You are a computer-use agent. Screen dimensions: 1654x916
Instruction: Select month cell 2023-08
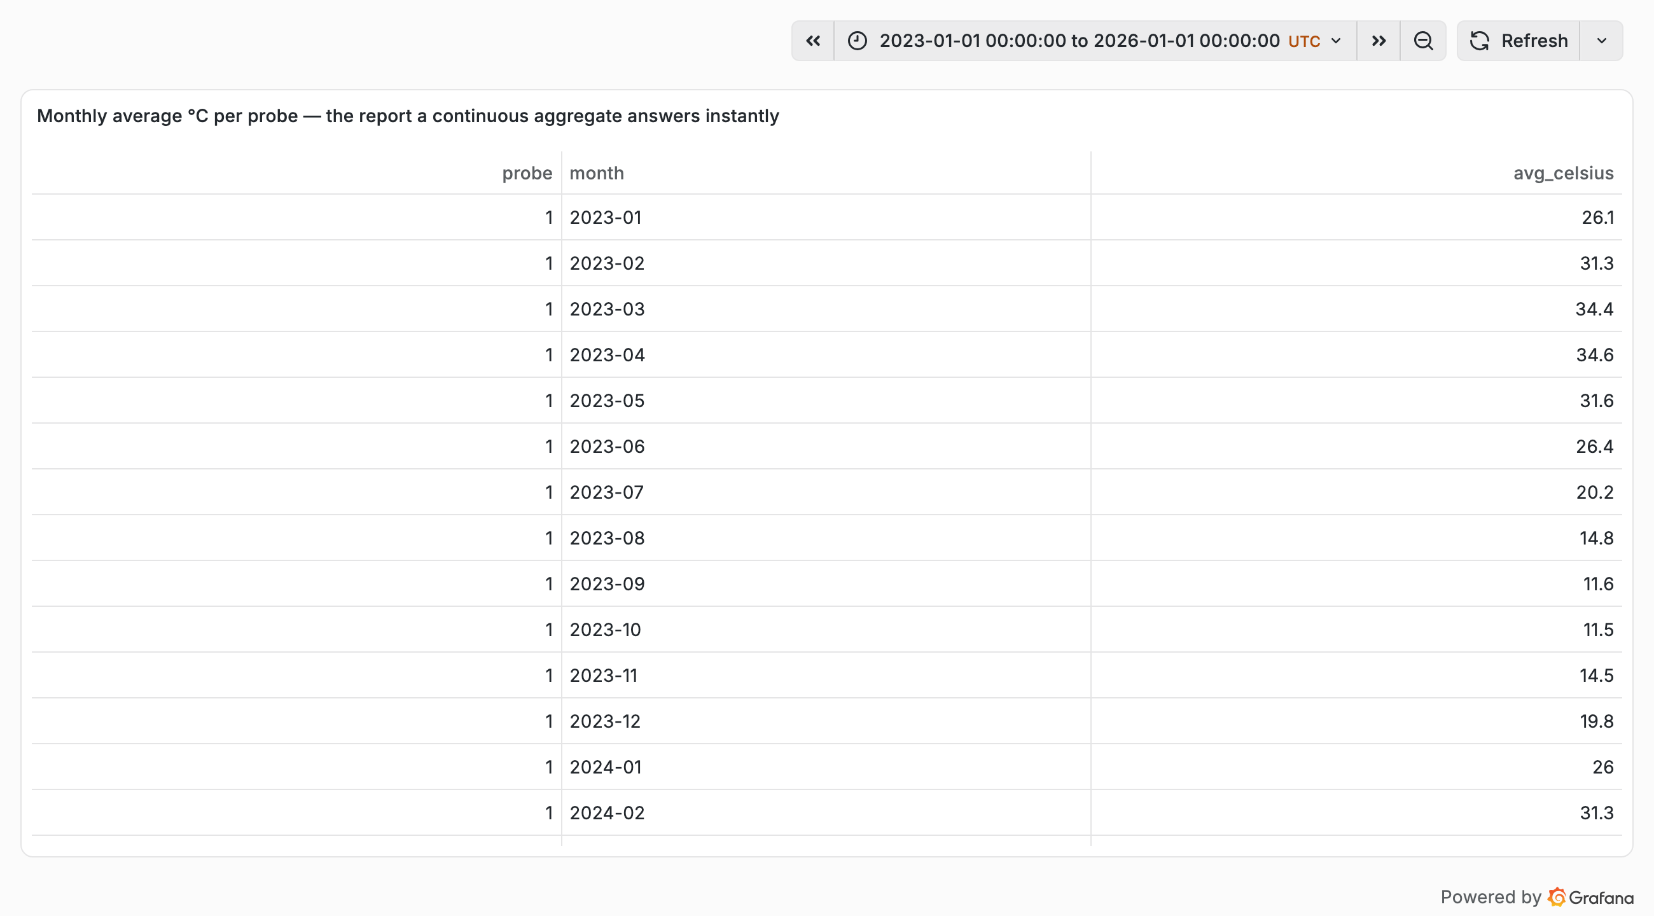(607, 538)
